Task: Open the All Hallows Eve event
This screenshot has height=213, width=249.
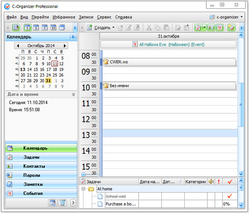Action: coord(168,44)
